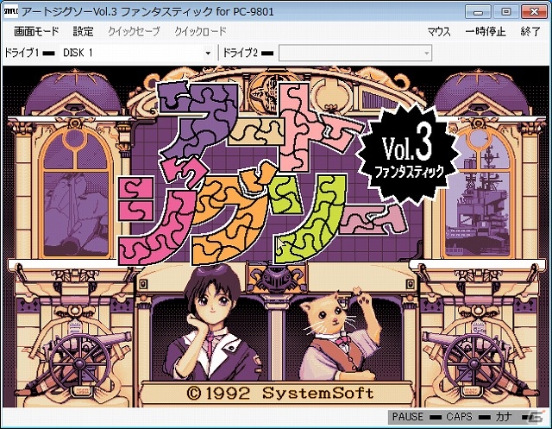Click the クイックロード menu item
Screen dimensions: 552x429
tap(200, 32)
